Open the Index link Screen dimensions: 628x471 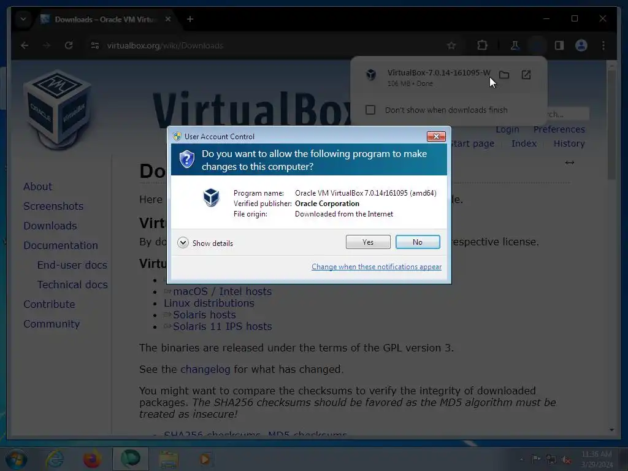[524, 144]
